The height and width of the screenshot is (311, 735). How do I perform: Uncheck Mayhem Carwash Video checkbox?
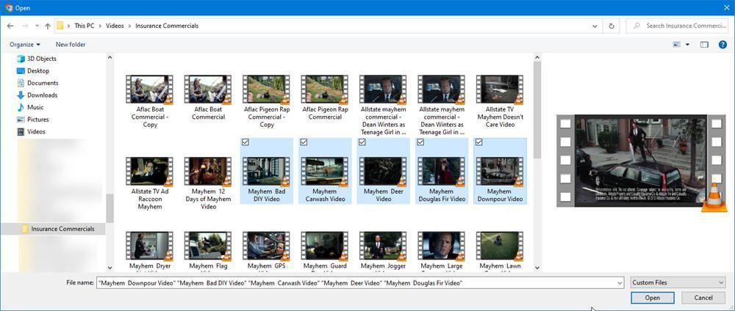(x=304, y=142)
